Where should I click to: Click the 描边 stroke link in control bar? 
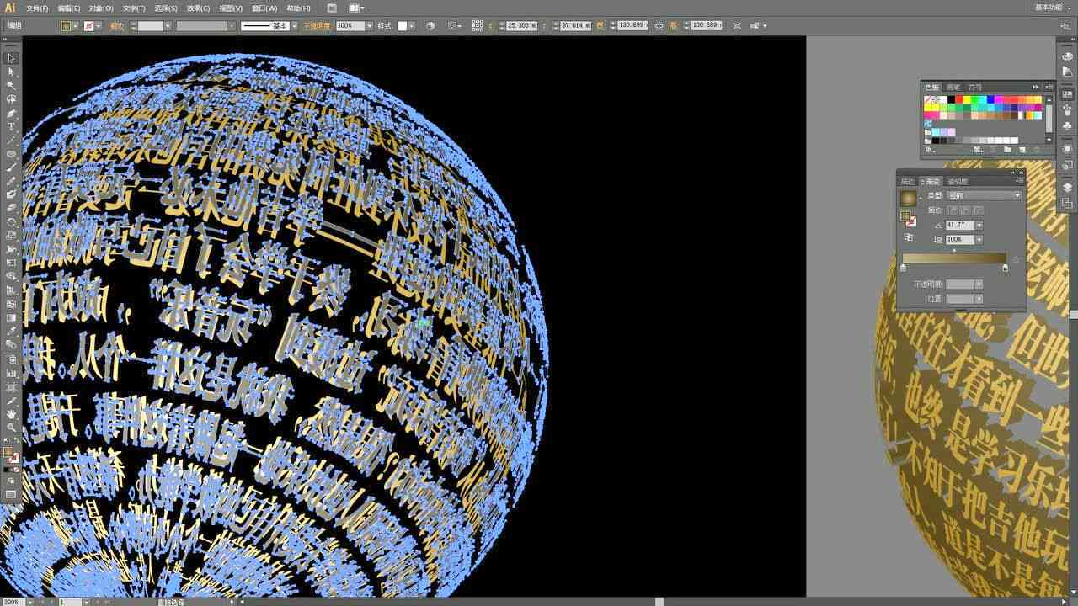[x=117, y=26]
